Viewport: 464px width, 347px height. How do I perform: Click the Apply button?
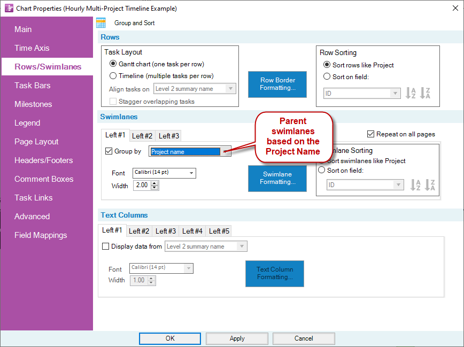[237, 338]
